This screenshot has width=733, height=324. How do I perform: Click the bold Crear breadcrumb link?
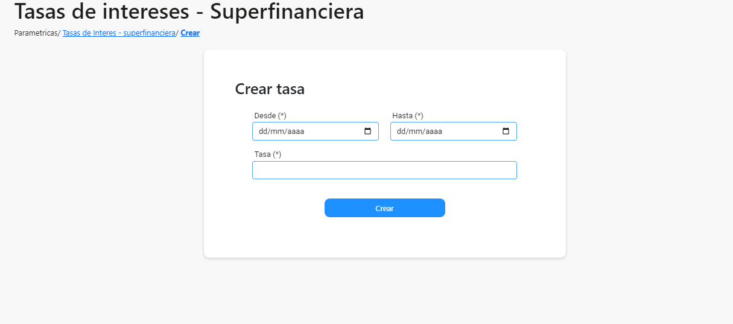[190, 33]
